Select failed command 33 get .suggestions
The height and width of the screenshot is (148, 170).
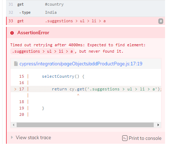pos(86,21)
